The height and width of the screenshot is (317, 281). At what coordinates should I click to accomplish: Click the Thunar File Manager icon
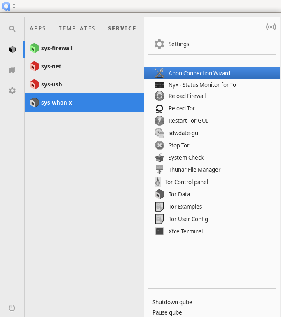tap(159, 170)
